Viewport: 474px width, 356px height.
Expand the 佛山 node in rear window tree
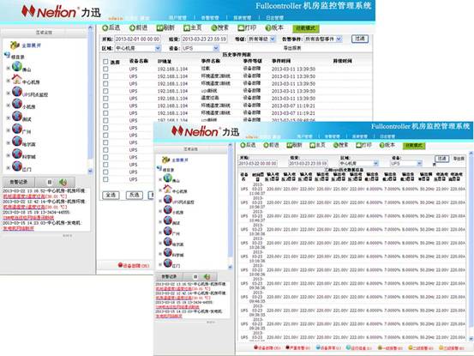click(x=9, y=69)
